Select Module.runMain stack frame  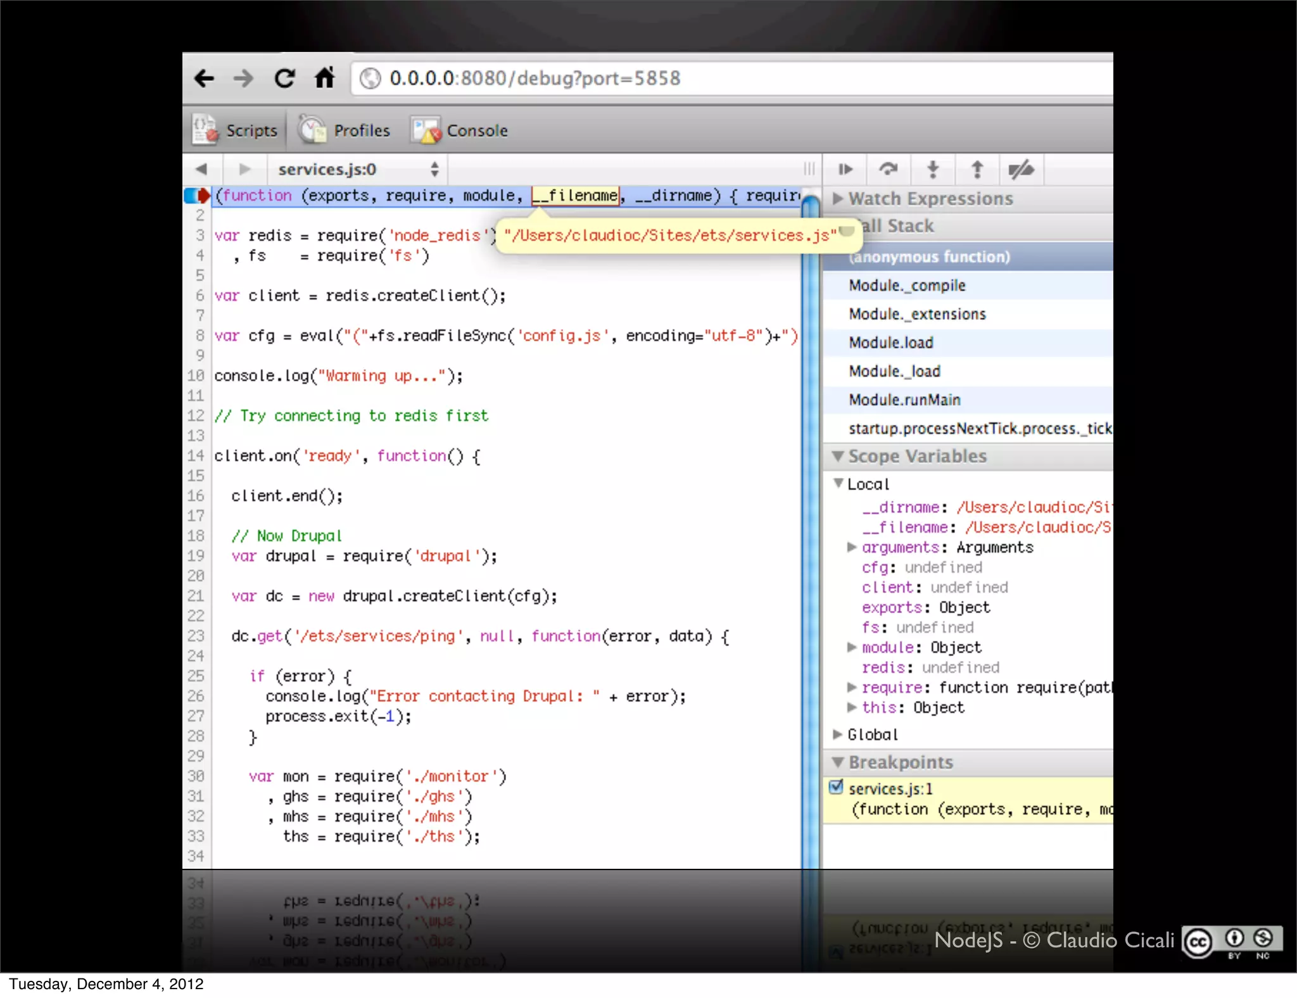point(968,400)
